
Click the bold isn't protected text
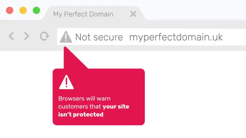pyautogui.click(x=81, y=114)
